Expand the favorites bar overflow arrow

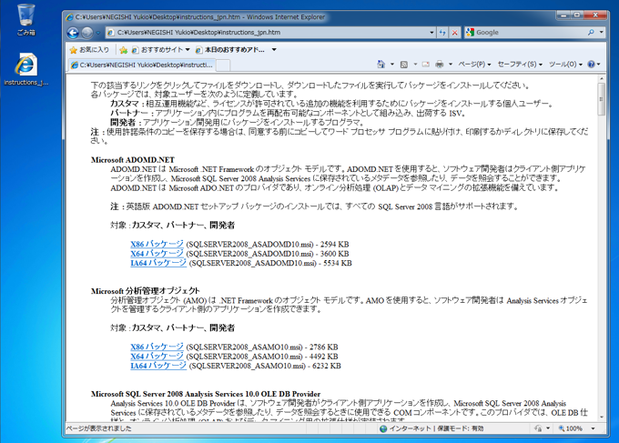point(274,50)
